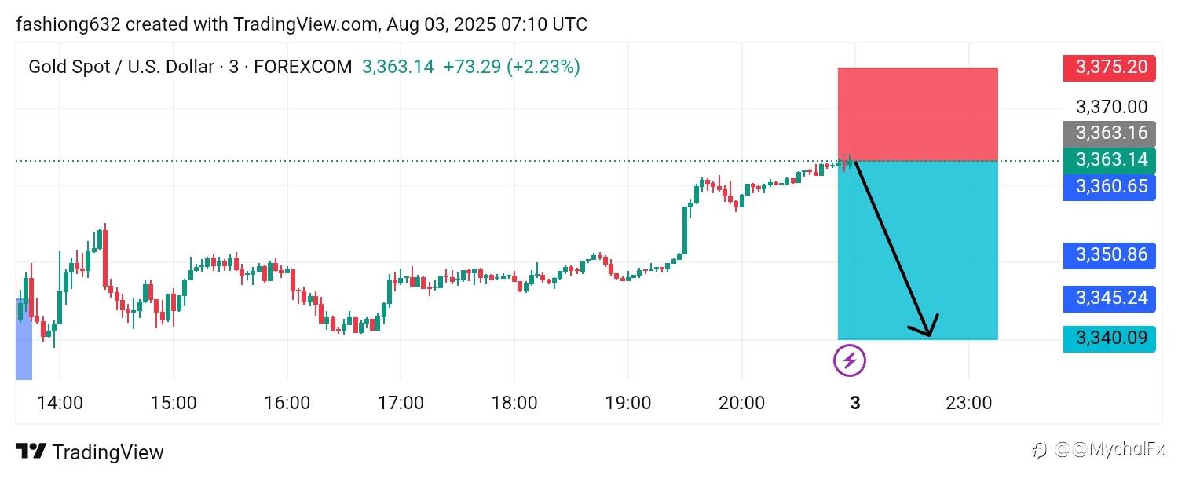Viewport: 1178px width, 479px height.
Task: Select the teal take-profit zone
Action: click(918, 250)
